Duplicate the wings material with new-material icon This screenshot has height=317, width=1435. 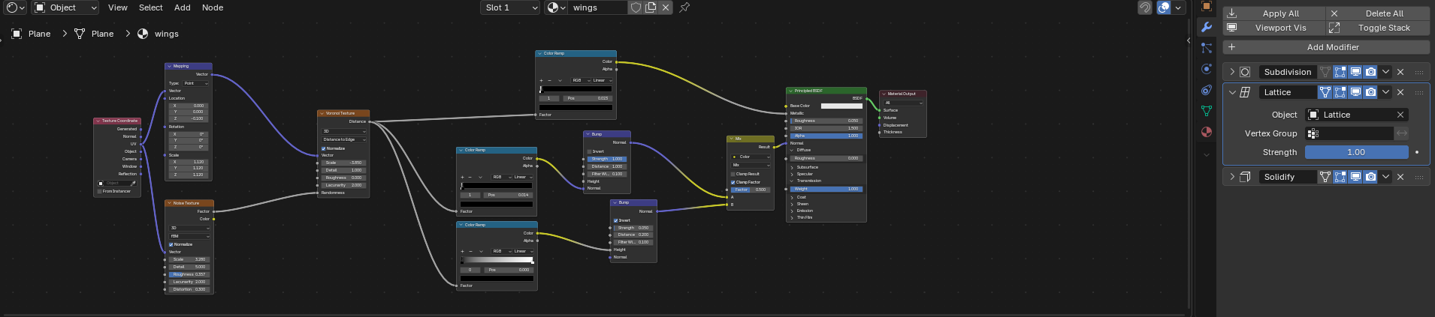pyautogui.click(x=651, y=7)
